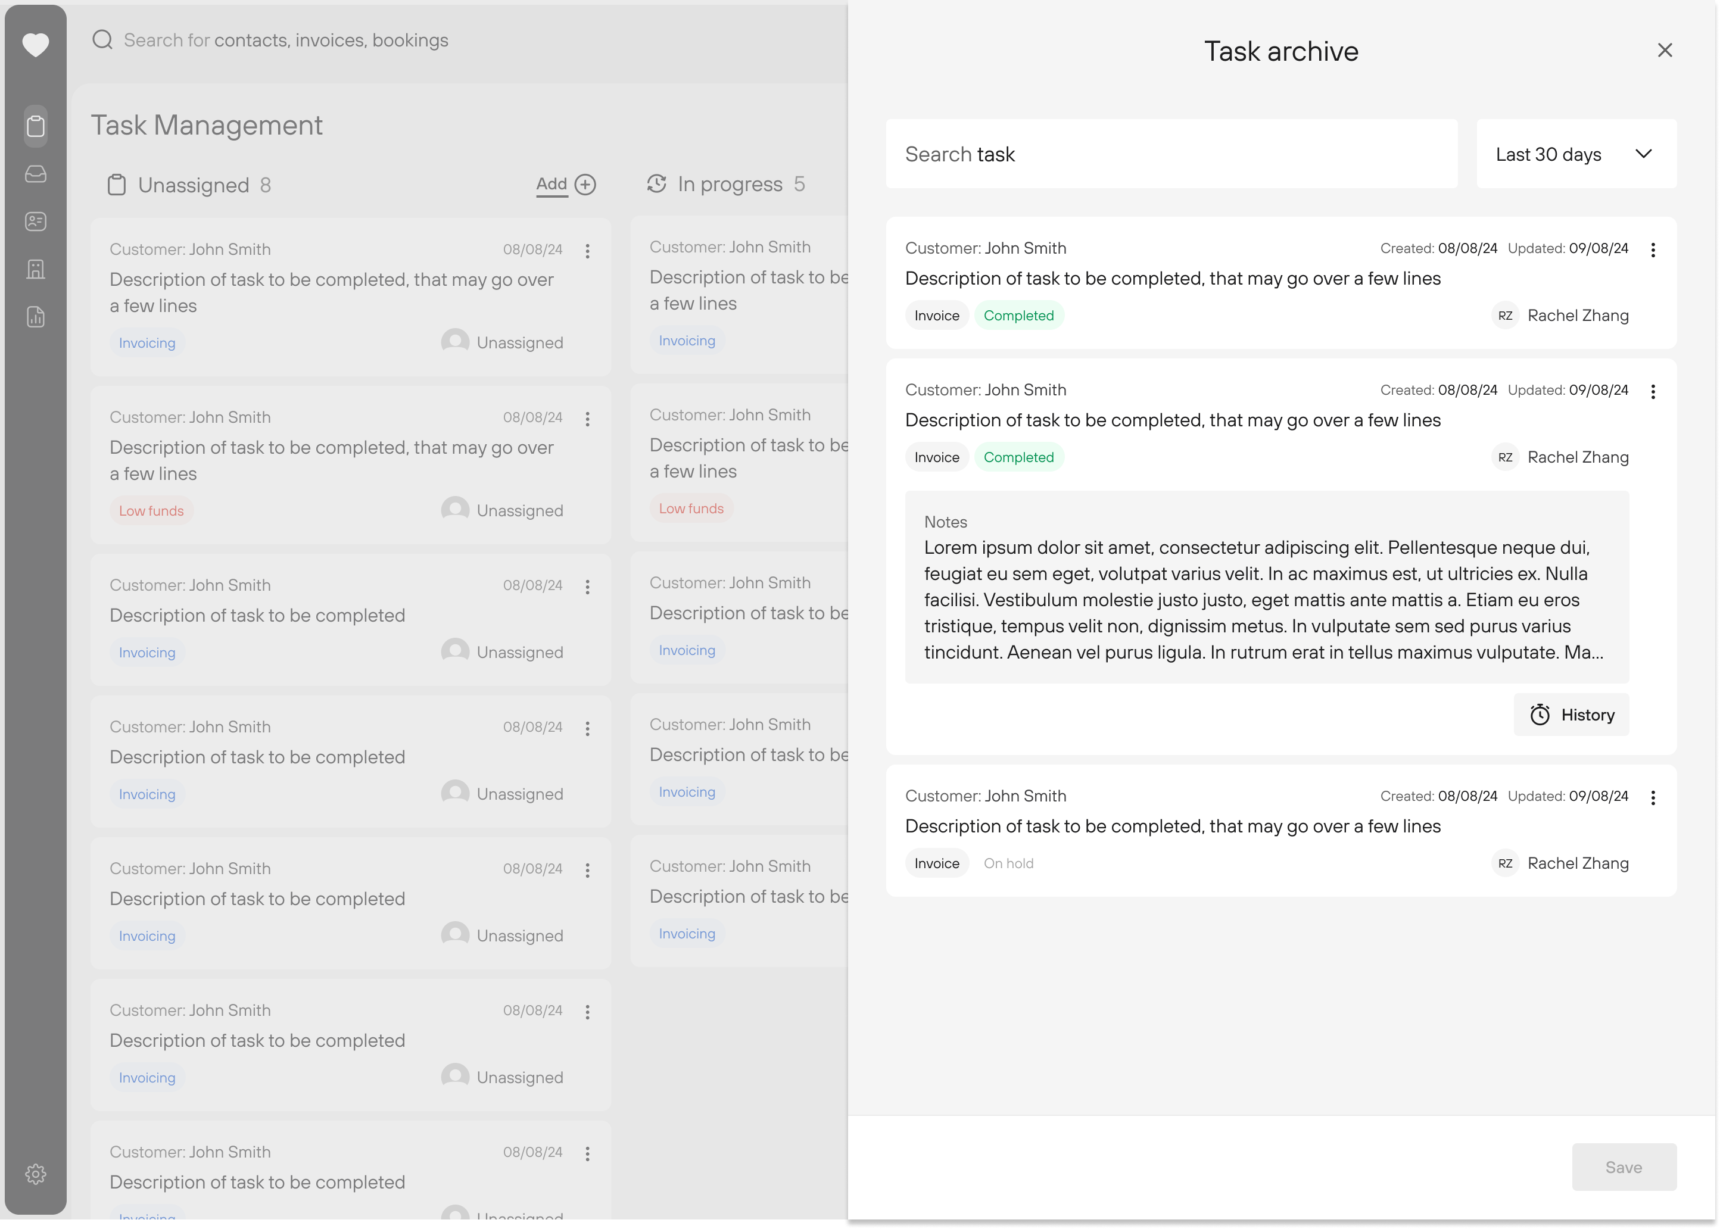This screenshot has width=1720, height=1229.
Task: Click the search magnifier icon
Action: [102, 40]
